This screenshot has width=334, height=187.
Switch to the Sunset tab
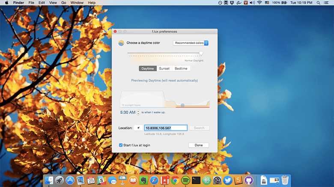164,68
